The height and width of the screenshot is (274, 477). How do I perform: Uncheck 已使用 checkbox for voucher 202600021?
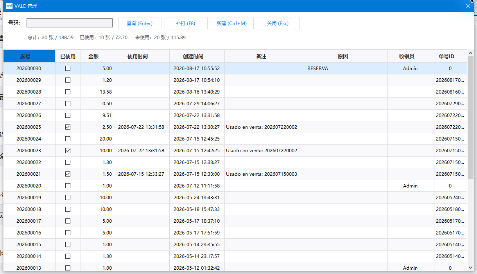click(68, 174)
